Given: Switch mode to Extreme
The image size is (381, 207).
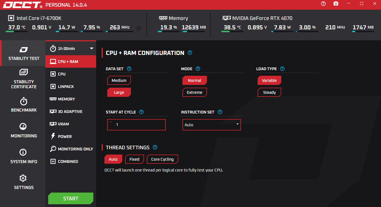Looking at the screenshot, I should [x=194, y=92].
